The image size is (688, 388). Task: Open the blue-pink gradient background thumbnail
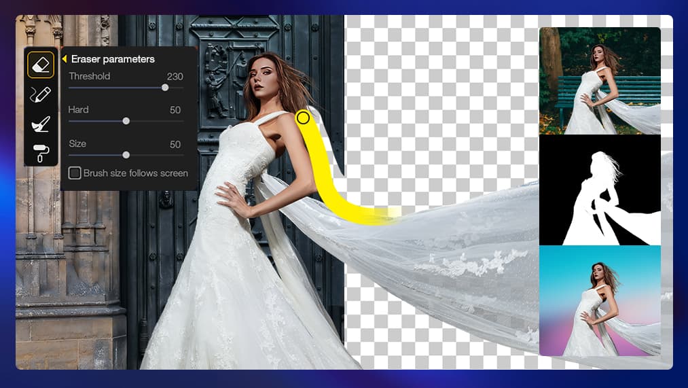600,300
